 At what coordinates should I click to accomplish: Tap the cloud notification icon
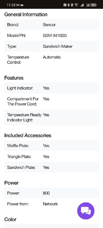tap(22, 5)
